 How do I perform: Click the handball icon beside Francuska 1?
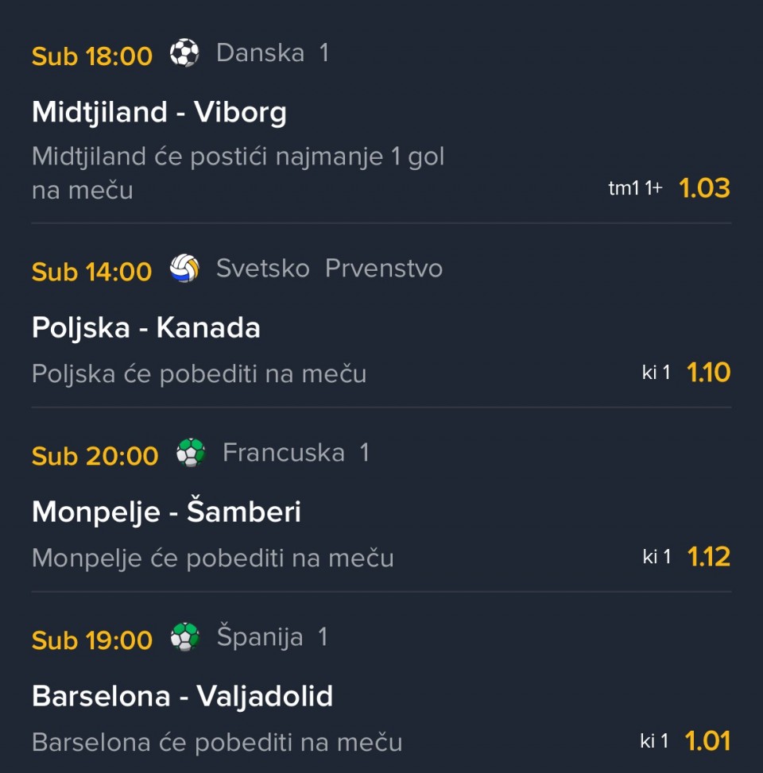(x=191, y=453)
